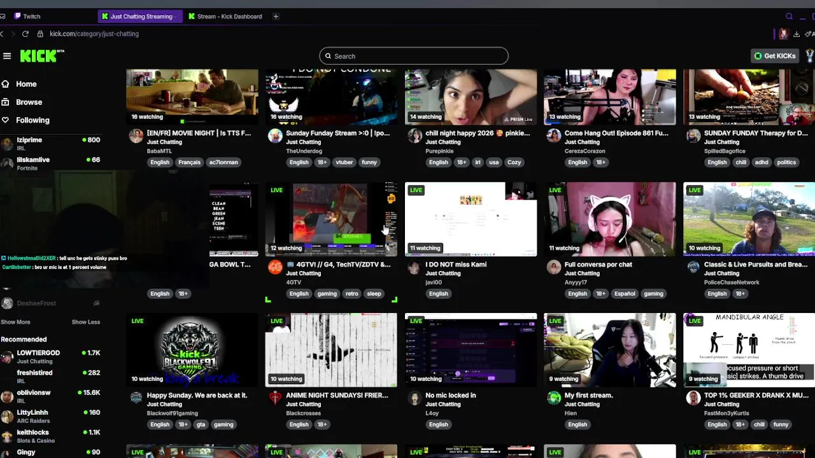Switch to Stream - Kick Dashboard tab
The width and height of the screenshot is (815, 458).
(225, 17)
